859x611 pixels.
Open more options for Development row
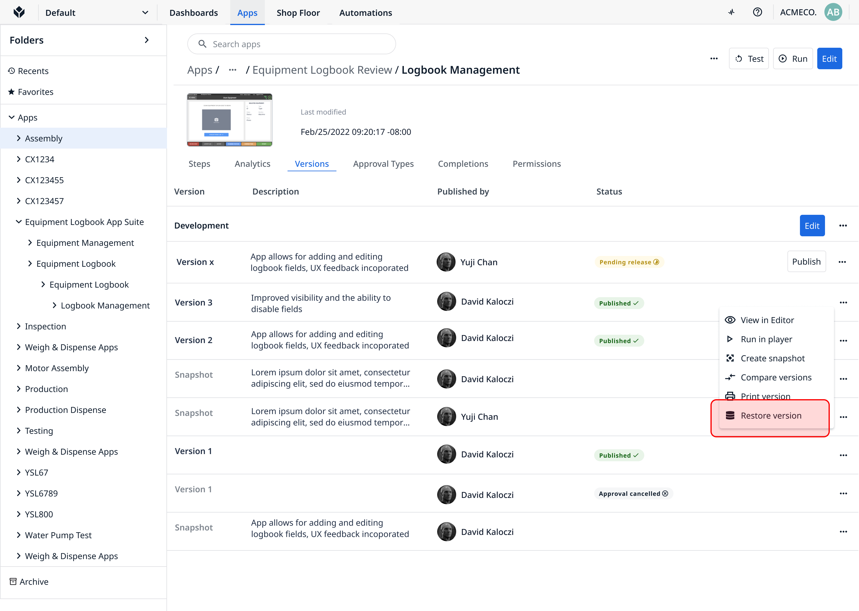843,226
